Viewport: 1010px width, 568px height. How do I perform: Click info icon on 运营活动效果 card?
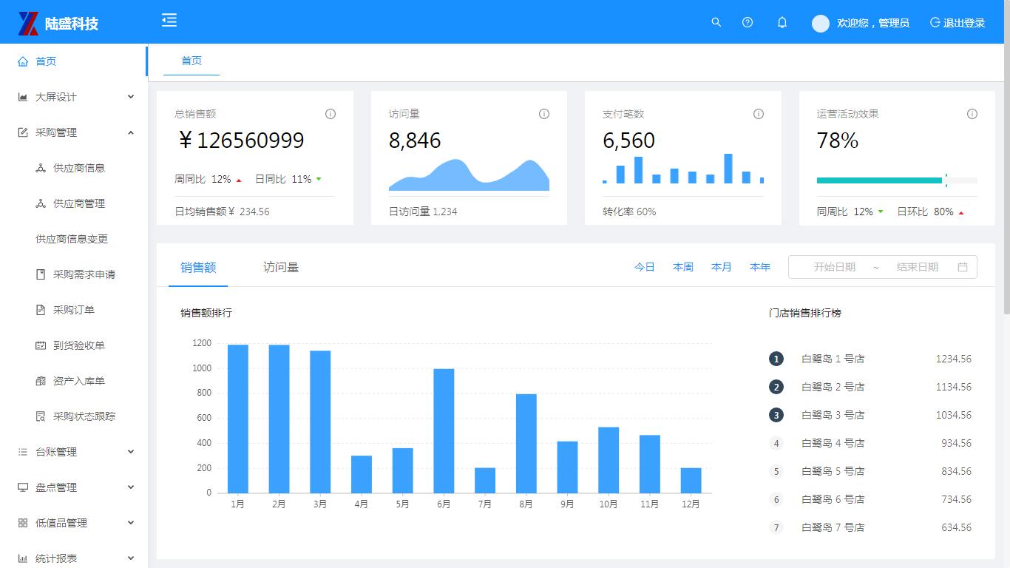coord(972,114)
